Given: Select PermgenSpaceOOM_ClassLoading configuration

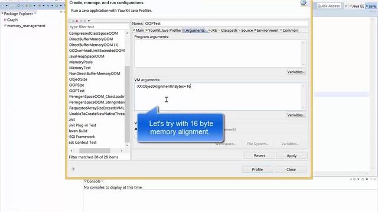Looking at the screenshot, I should (x=97, y=97).
